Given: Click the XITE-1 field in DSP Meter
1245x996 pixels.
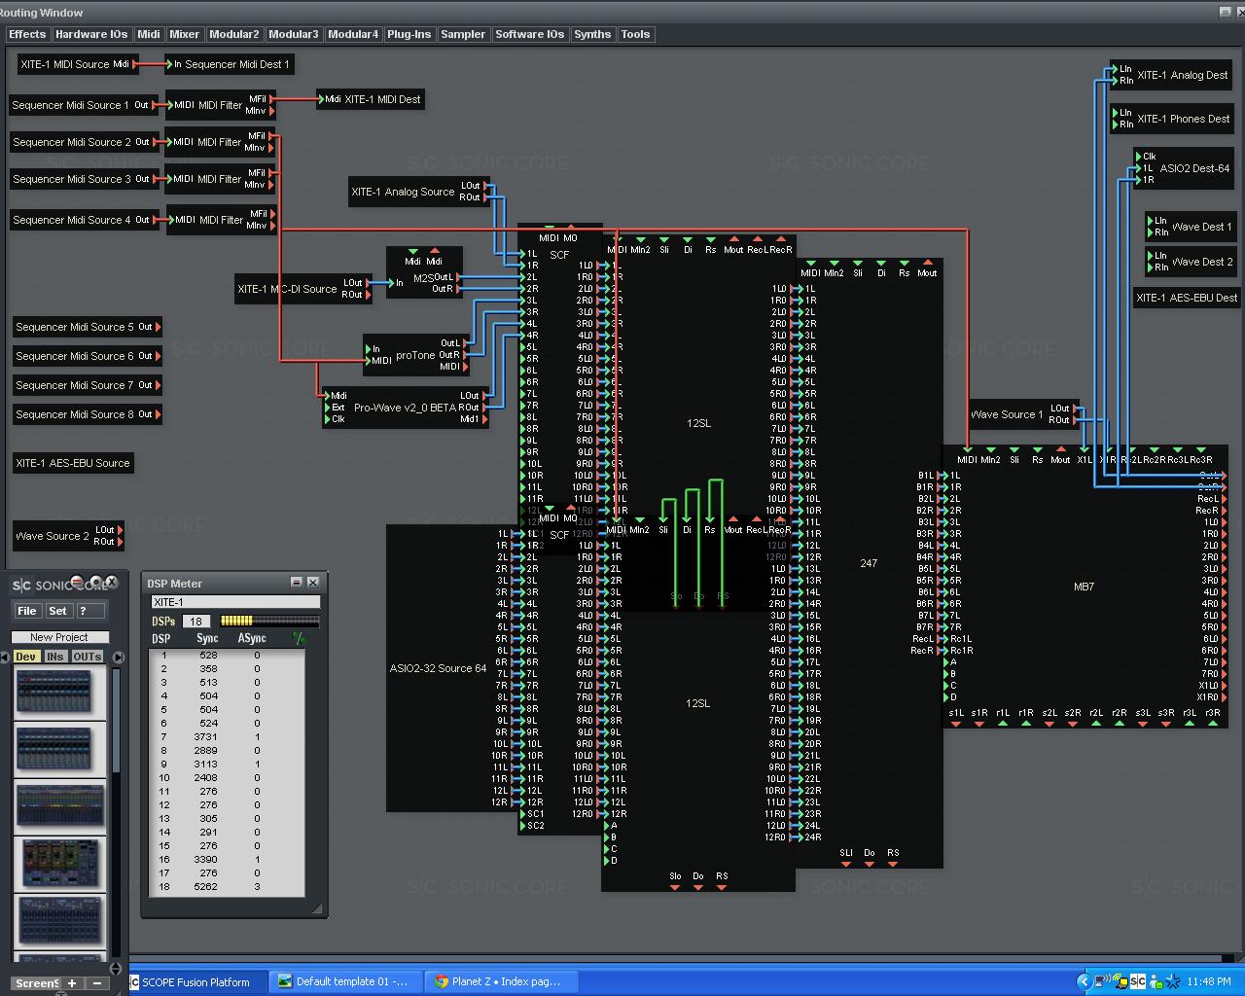Looking at the screenshot, I should [235, 602].
